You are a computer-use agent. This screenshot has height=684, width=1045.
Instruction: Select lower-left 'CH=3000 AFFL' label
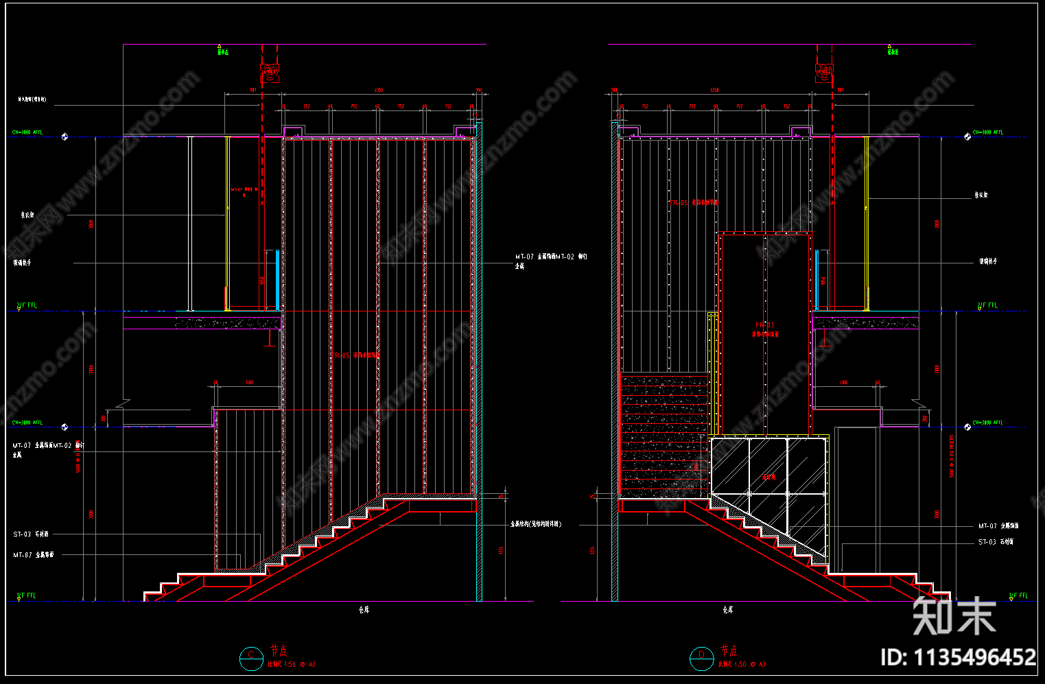click(27, 423)
